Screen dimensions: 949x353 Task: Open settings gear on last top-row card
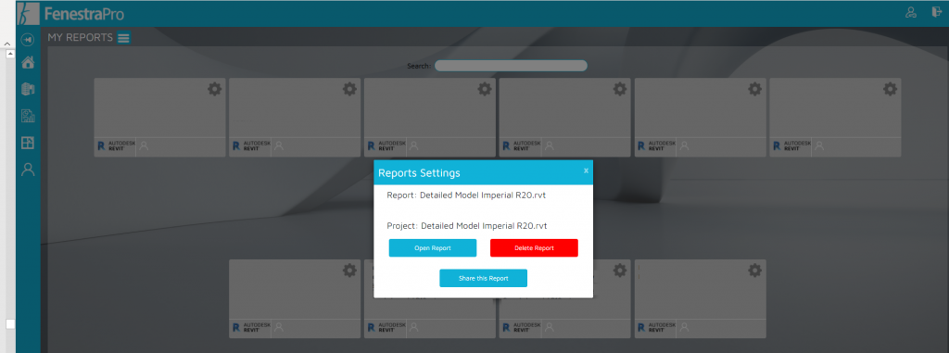click(x=890, y=89)
